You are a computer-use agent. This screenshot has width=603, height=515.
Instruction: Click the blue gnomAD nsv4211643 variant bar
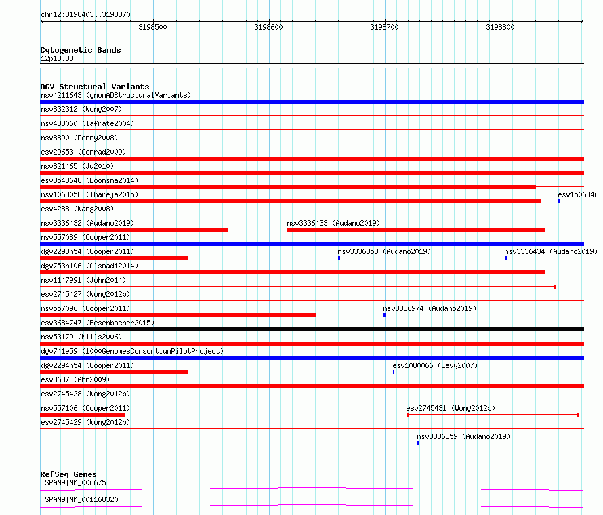point(312,102)
